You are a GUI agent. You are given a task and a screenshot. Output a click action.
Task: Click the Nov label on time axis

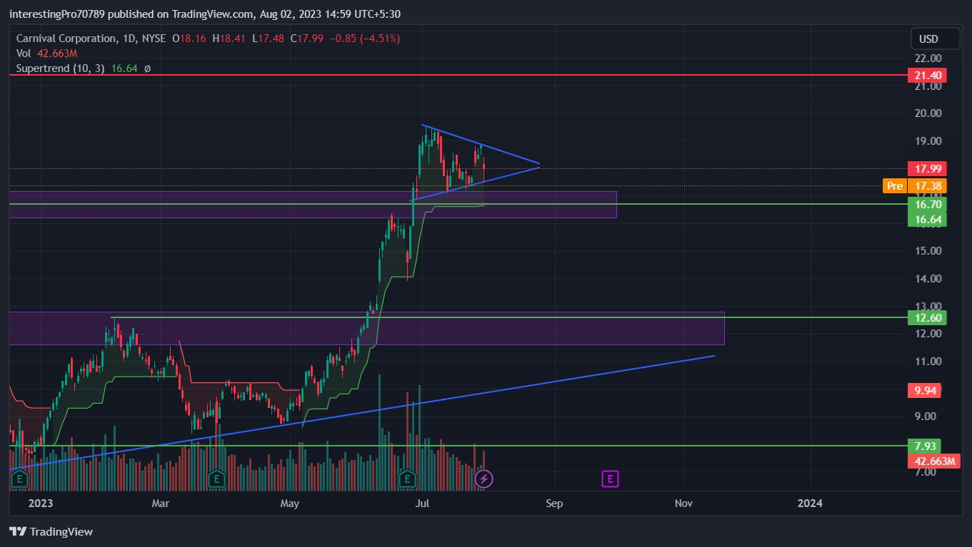[x=683, y=503]
